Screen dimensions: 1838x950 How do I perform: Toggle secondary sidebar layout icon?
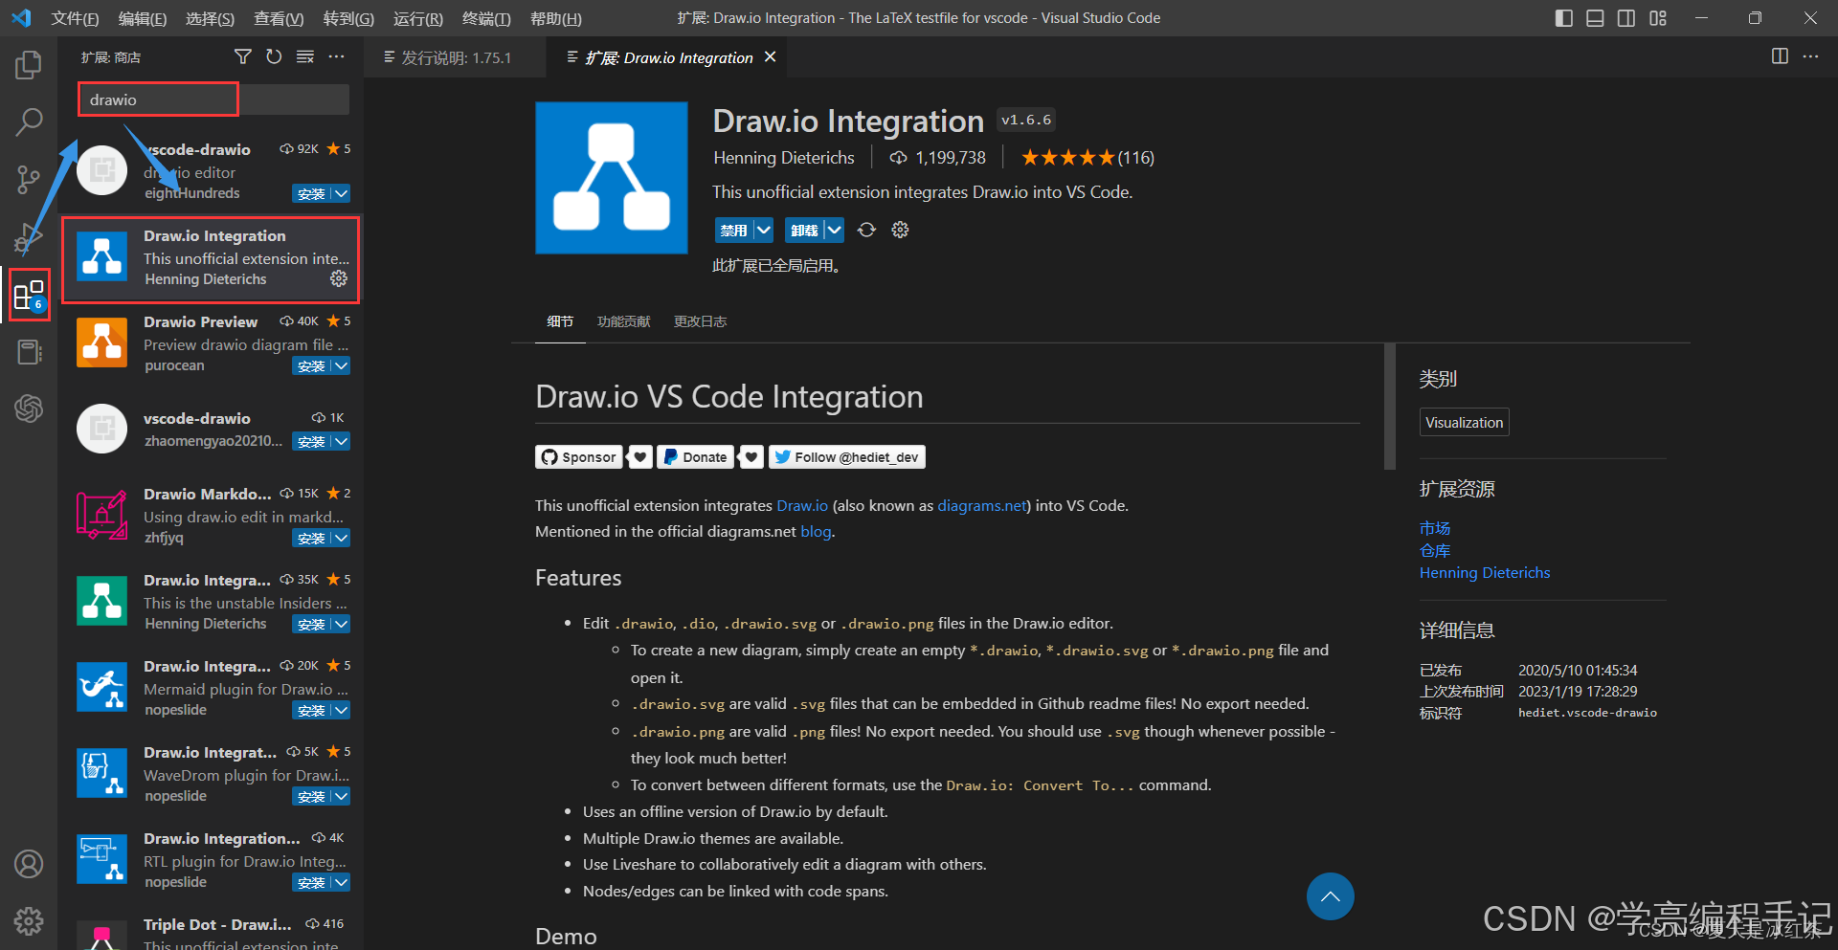[x=1626, y=18]
